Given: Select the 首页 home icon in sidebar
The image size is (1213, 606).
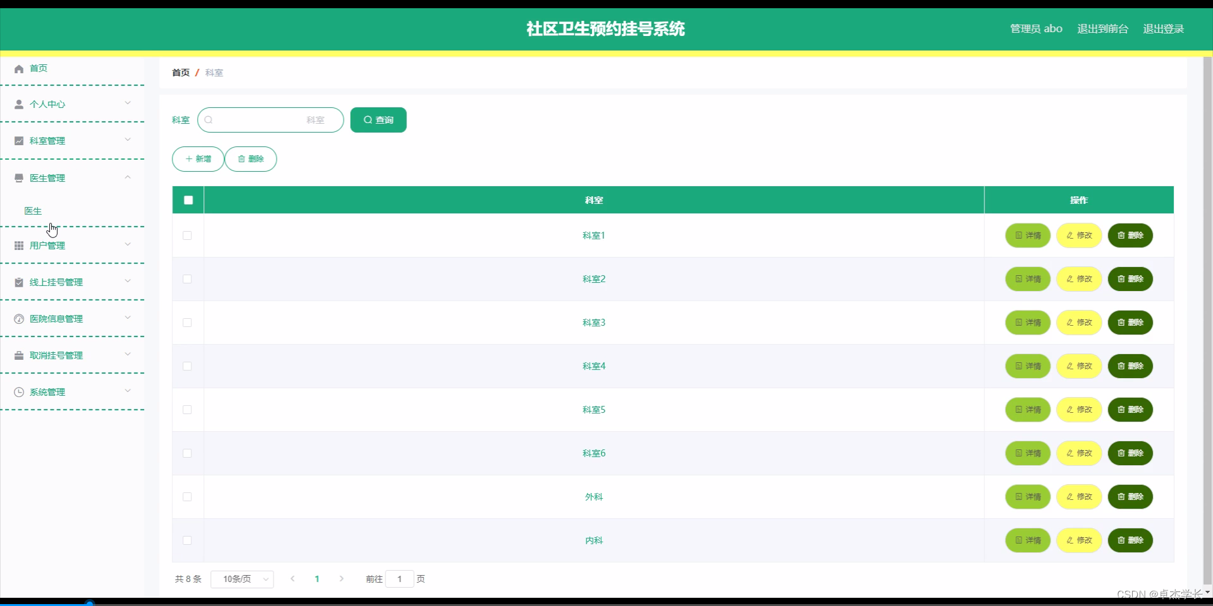Looking at the screenshot, I should (x=18, y=68).
